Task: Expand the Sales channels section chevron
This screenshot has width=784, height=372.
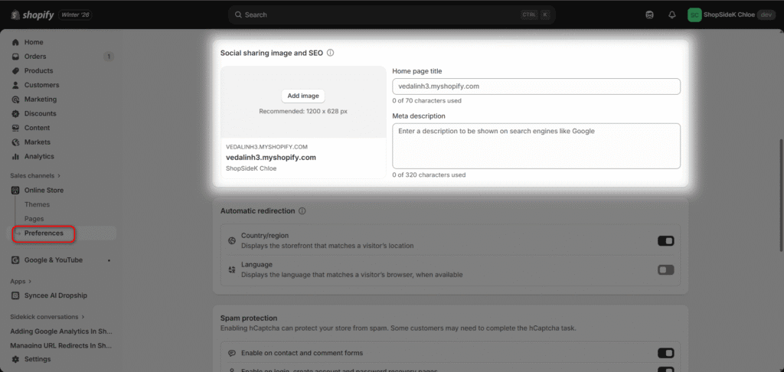Action: (x=59, y=176)
